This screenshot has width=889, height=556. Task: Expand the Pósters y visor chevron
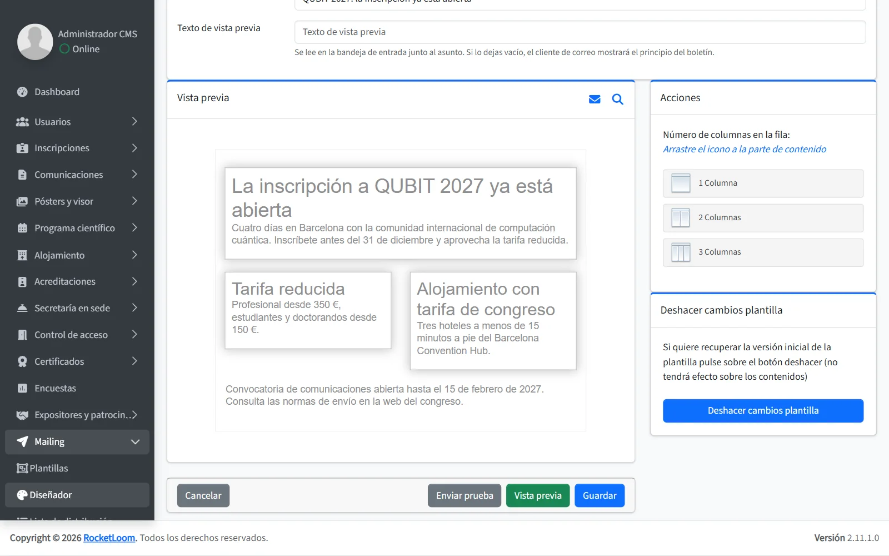(134, 202)
